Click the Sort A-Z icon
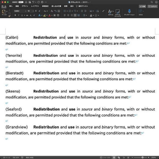The width and height of the screenshot is (159, 159). (98, 11)
